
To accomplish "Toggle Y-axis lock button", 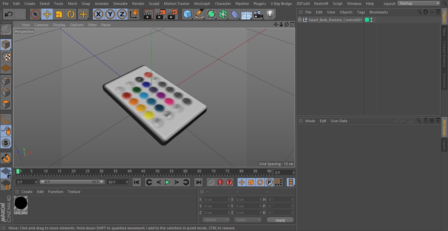I will 110,14.
